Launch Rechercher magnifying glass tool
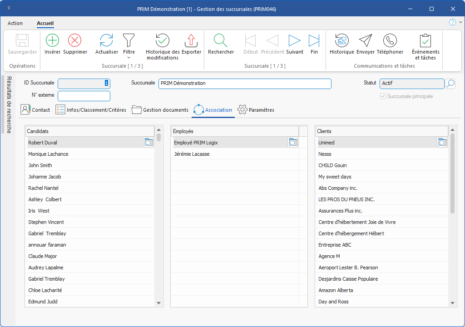Image resolution: width=465 pixels, height=327 pixels. point(221,41)
